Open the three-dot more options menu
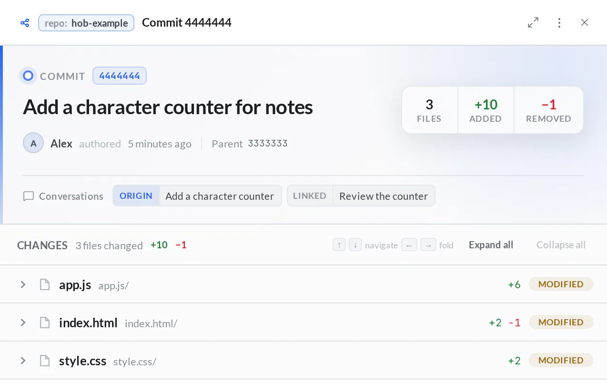 (559, 23)
